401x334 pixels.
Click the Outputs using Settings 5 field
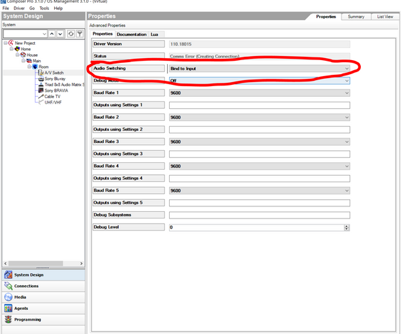[x=259, y=203]
